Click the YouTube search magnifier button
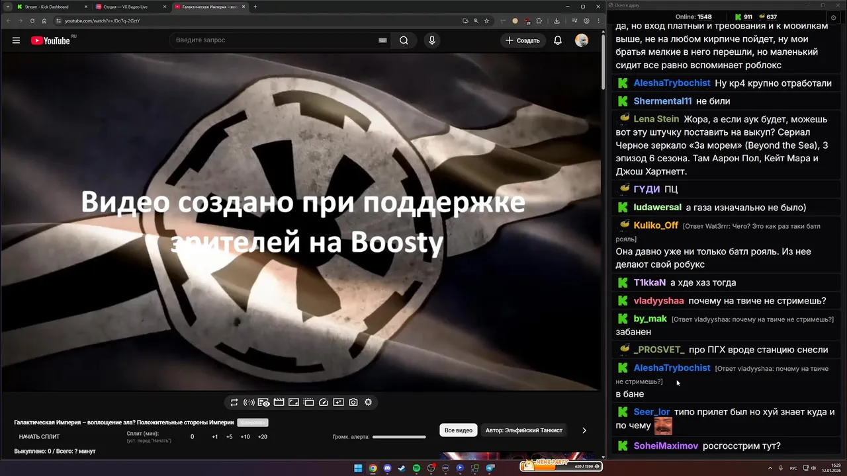The image size is (847, 476). tap(404, 40)
